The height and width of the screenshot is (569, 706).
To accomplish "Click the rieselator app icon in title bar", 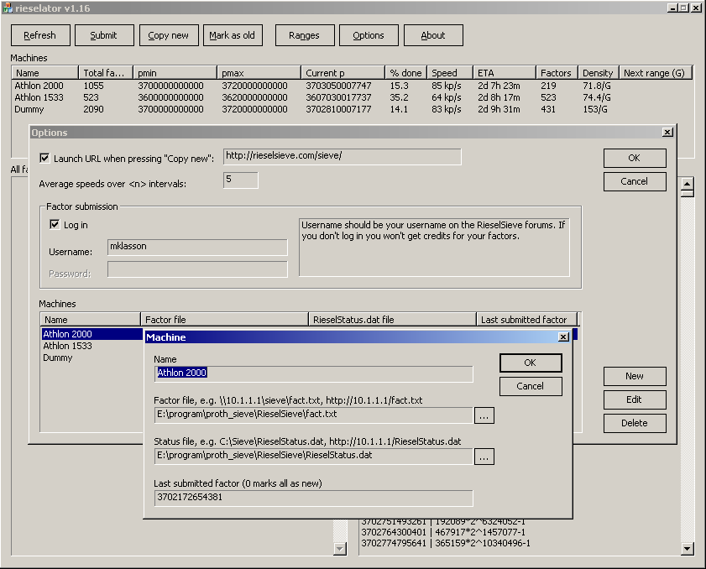I will pyautogui.click(x=8, y=8).
